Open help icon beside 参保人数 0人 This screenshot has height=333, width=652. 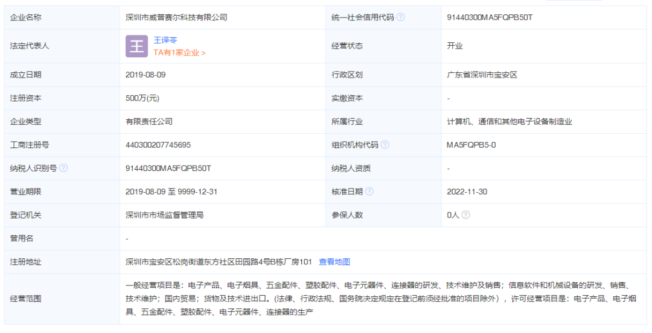click(x=465, y=215)
